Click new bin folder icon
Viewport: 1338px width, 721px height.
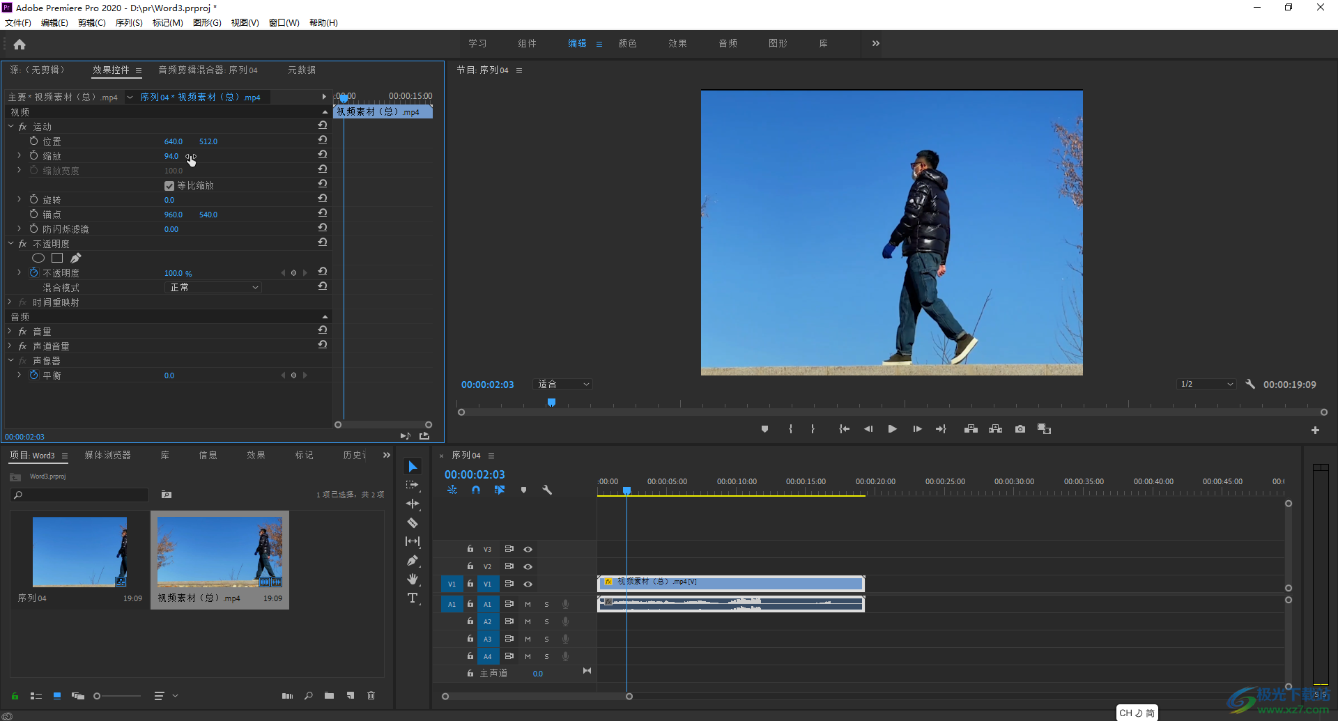(x=329, y=695)
